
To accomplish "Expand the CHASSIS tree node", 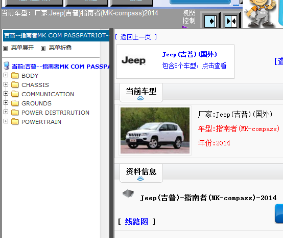I will point(6,84).
